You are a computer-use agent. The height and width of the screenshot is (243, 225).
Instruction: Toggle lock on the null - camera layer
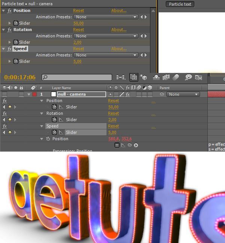pyautogui.click(x=21, y=94)
